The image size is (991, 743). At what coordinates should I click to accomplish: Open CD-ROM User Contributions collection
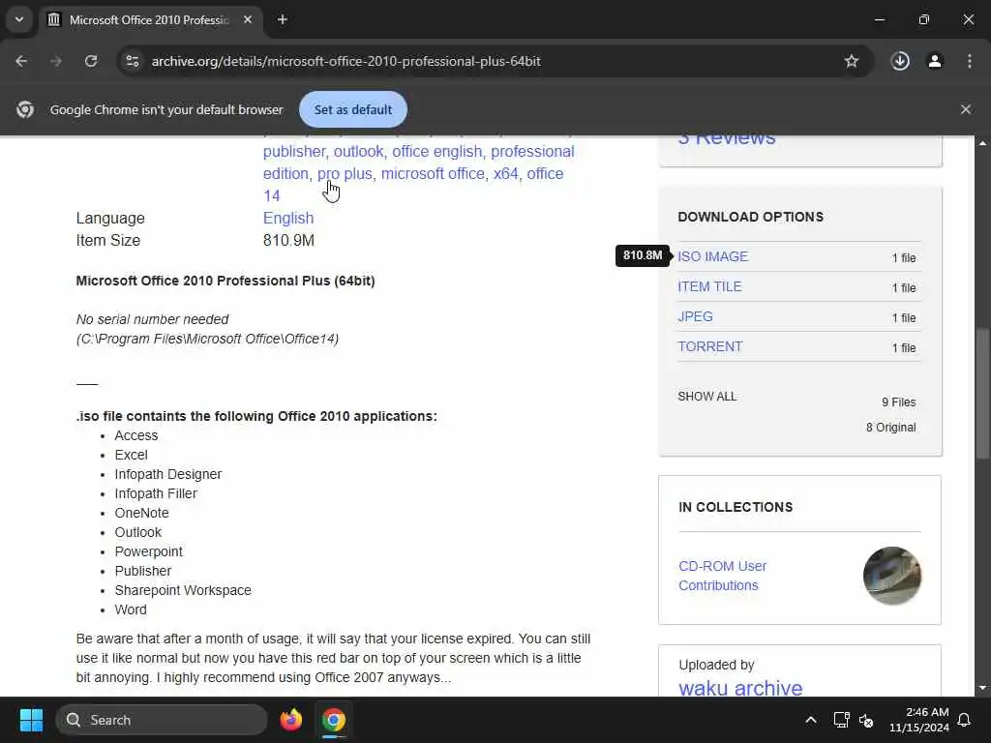click(x=722, y=576)
